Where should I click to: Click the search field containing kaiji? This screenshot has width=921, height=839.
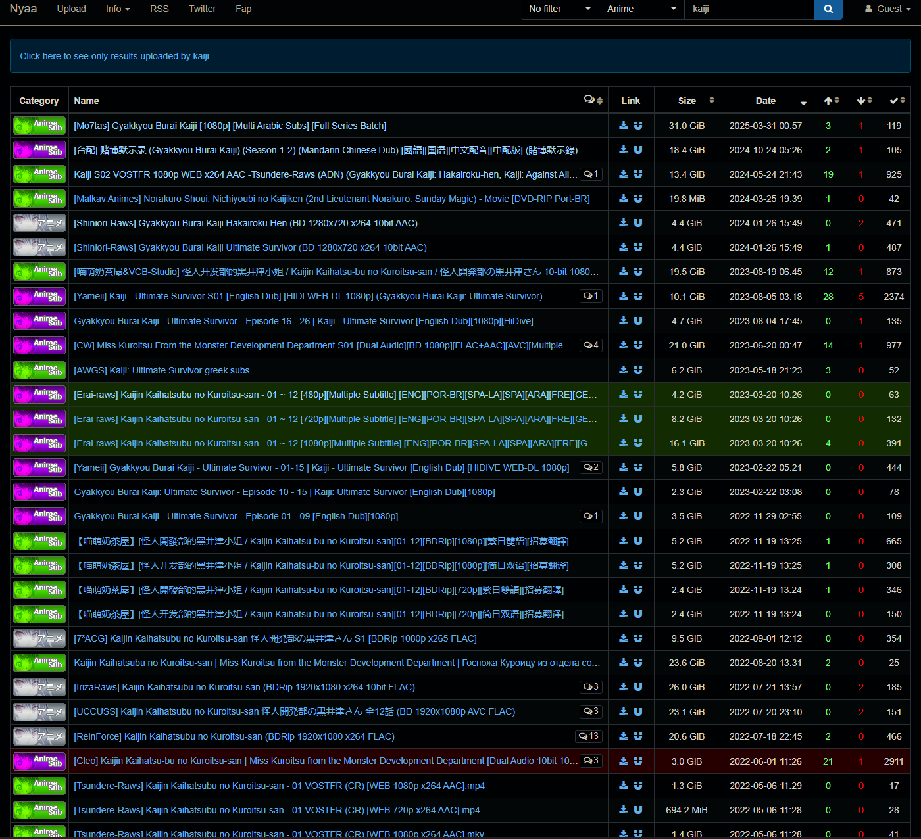coord(749,9)
